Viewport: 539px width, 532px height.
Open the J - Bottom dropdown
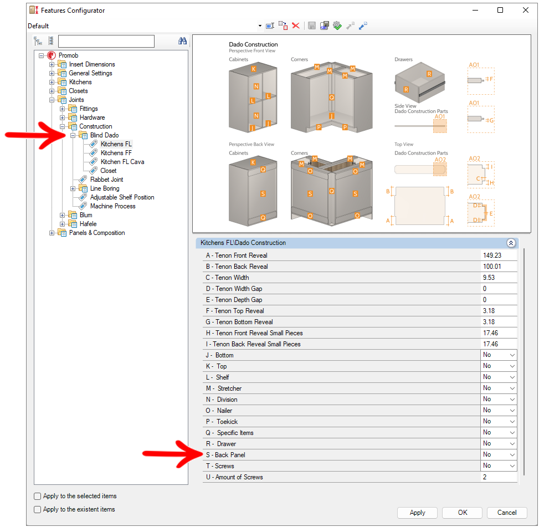tap(512, 355)
